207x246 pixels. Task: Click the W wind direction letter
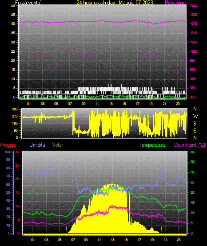tap(195, 116)
